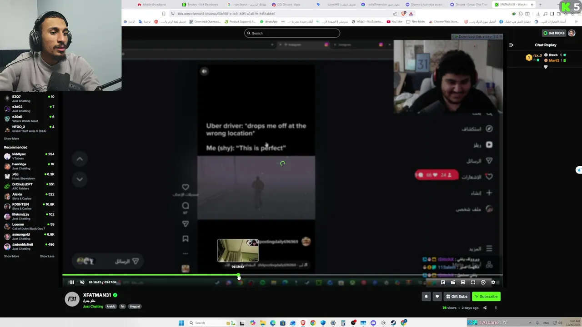
Task: Open a new browser tab
Action: [540, 5]
